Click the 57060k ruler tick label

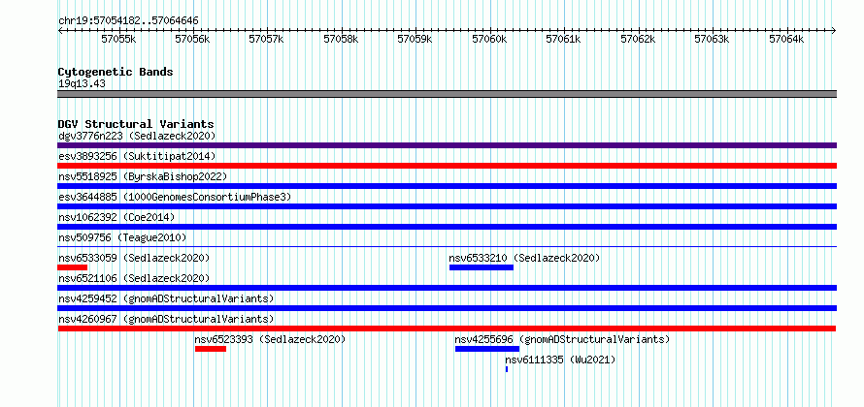[x=490, y=39]
